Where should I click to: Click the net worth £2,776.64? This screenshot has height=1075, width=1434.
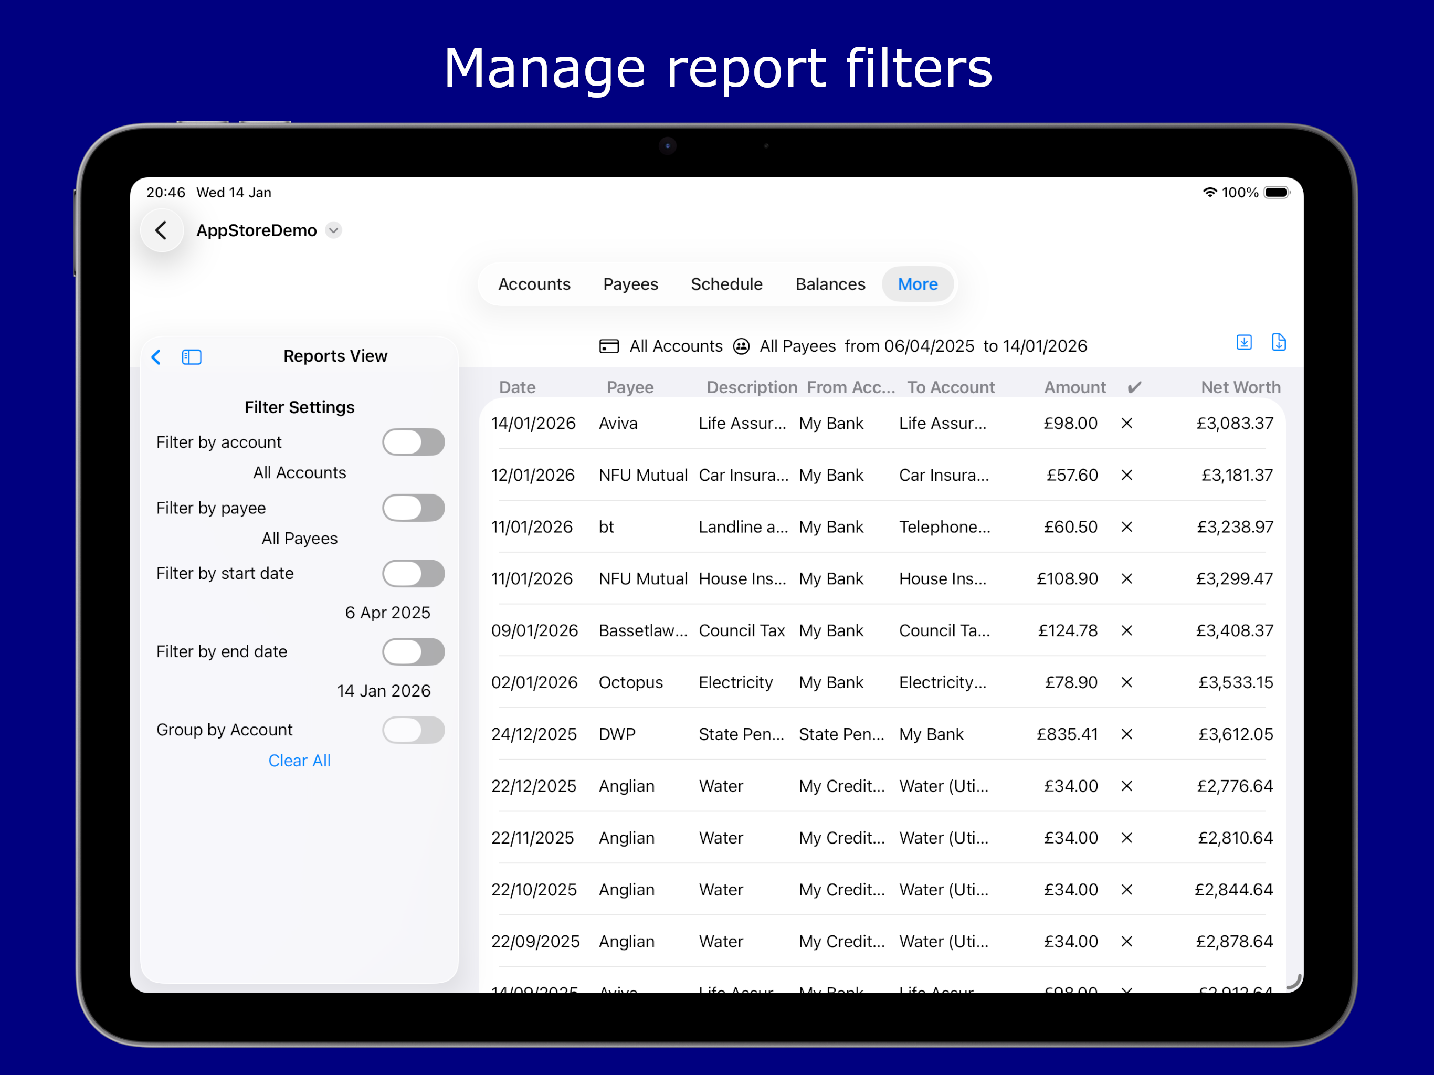click(x=1235, y=786)
